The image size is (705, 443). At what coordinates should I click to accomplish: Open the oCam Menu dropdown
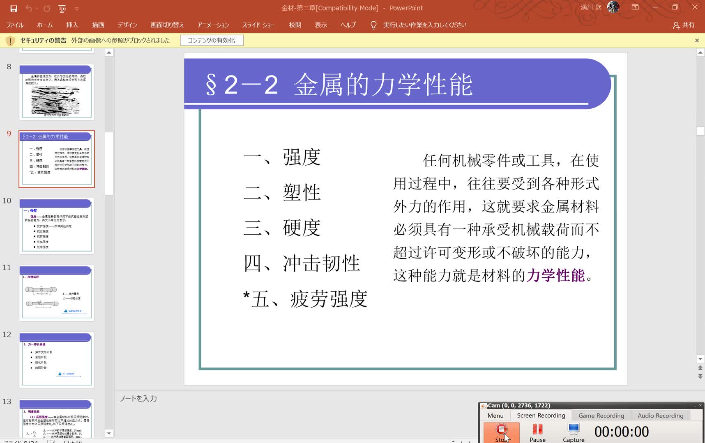pos(495,415)
